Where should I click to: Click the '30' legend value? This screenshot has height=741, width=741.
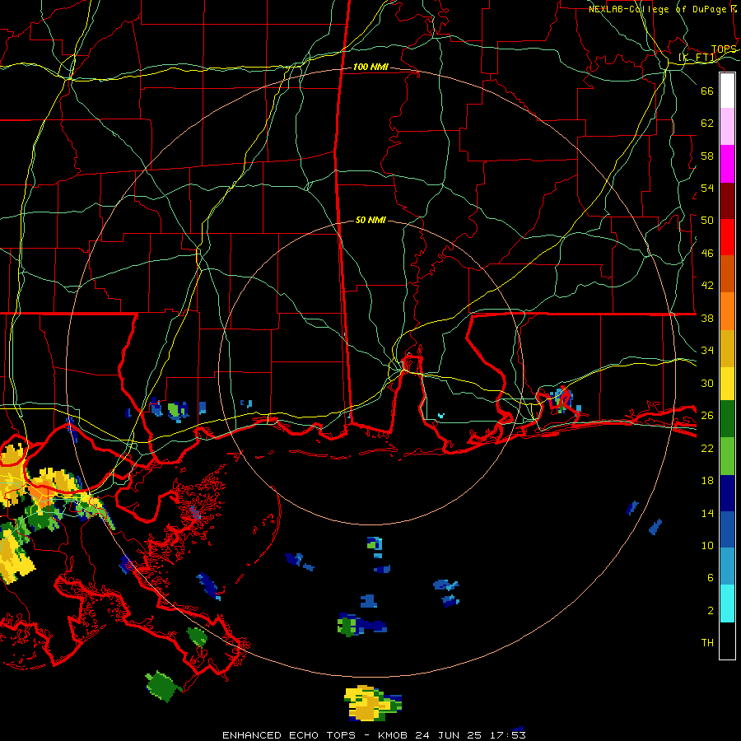click(707, 383)
